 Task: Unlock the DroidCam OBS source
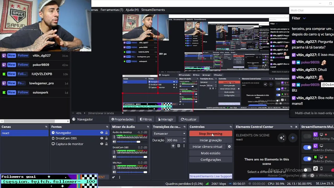coord(106,138)
